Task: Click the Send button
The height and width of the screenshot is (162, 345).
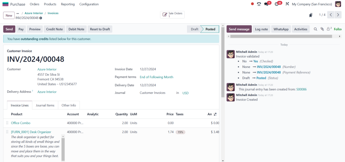Action: point(9,29)
